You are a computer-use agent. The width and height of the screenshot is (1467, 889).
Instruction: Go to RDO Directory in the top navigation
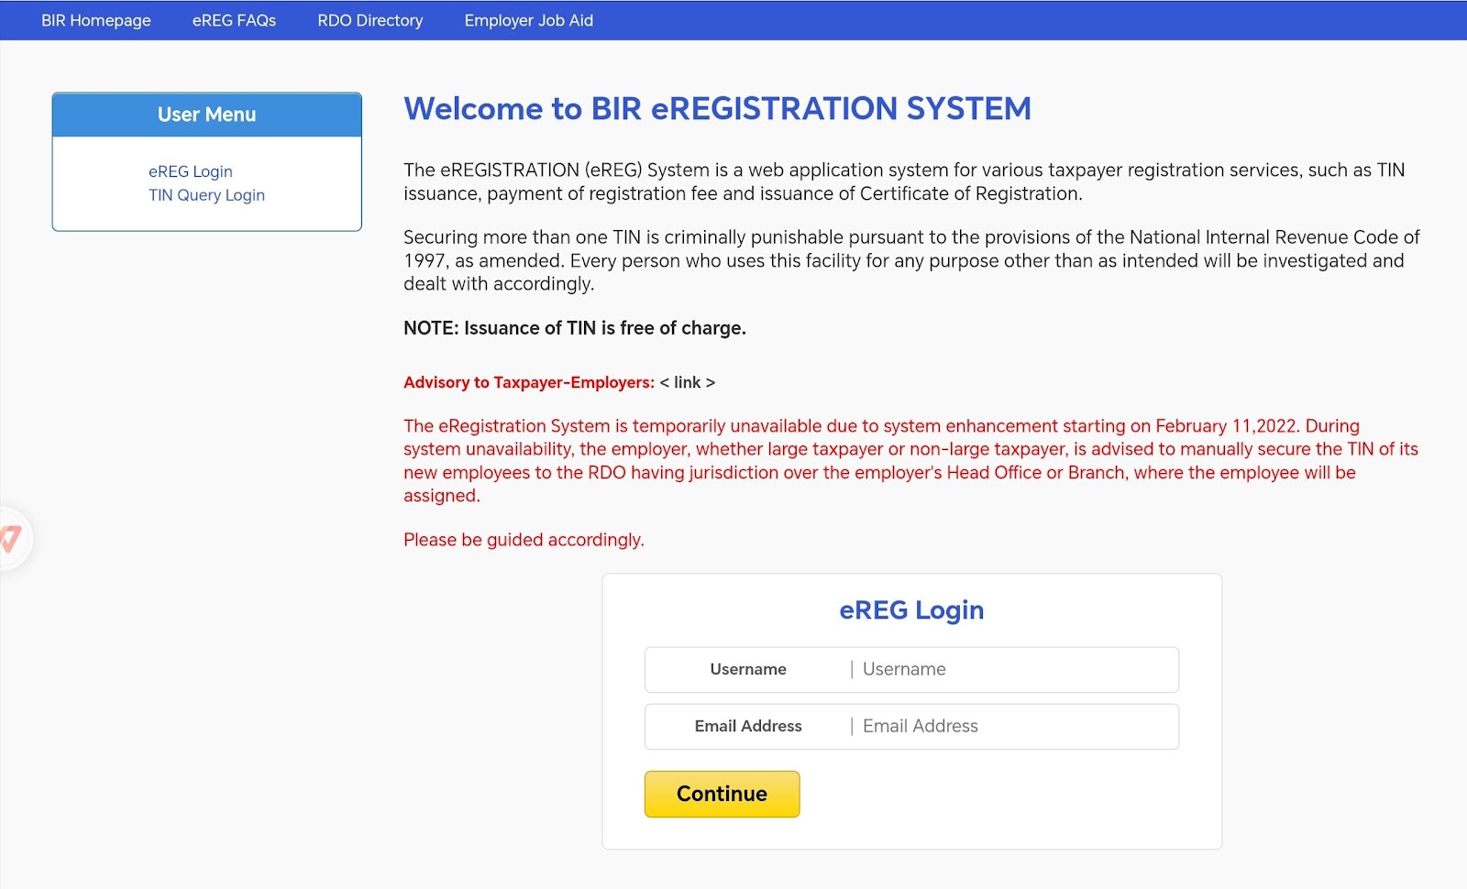point(370,20)
